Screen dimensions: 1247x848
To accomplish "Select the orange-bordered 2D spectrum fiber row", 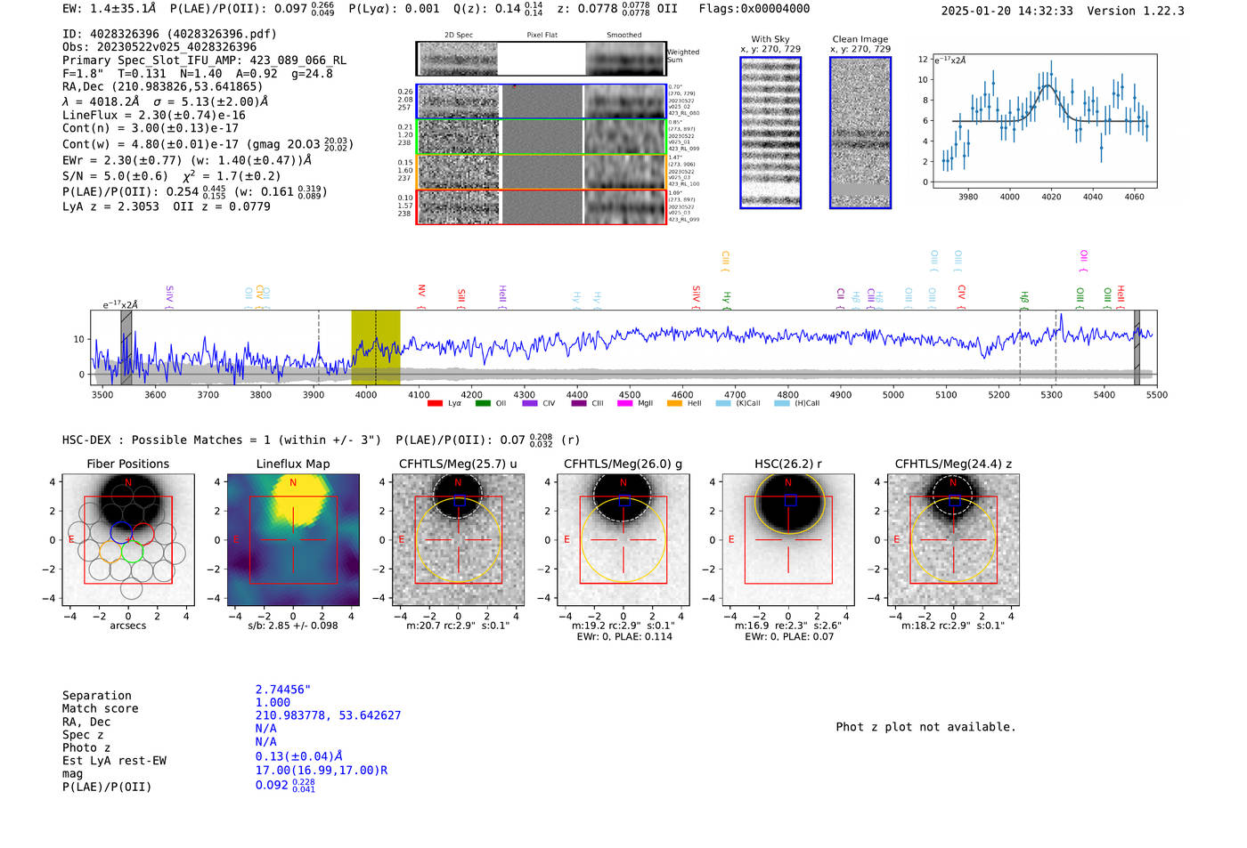I will click(x=542, y=172).
